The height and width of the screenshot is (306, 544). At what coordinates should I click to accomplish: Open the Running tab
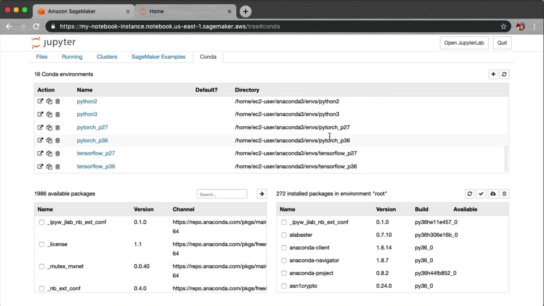coord(72,57)
